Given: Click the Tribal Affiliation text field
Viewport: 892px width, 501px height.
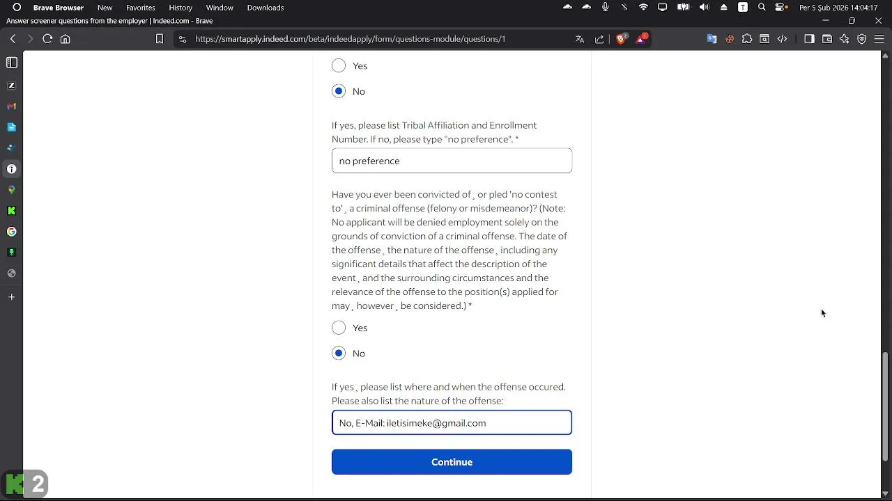Looking at the screenshot, I should pos(452,161).
